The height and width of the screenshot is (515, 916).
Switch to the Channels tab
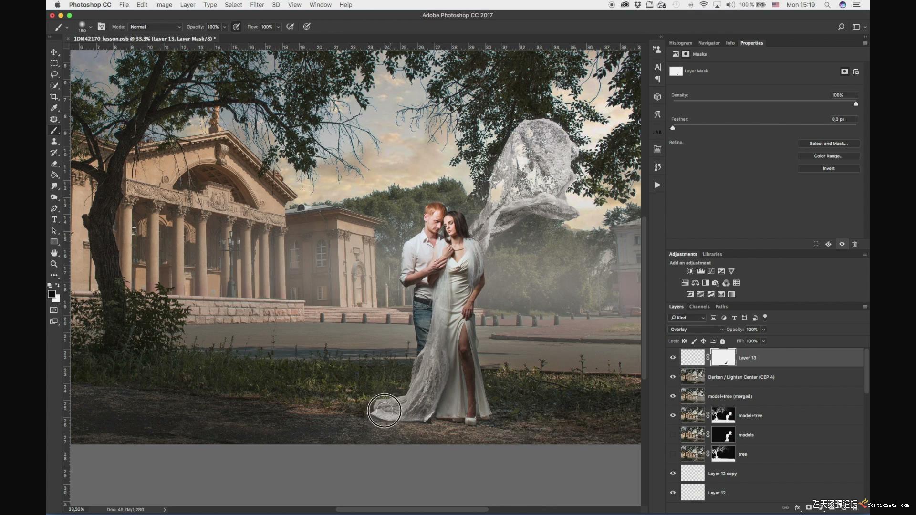tap(699, 307)
